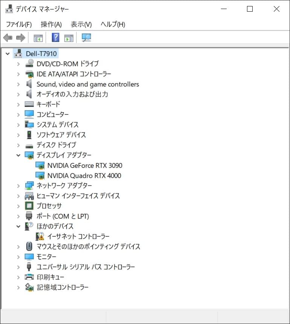The image size is (290, 324).
Task: Click the USB controller icon
Action: click(x=29, y=266)
